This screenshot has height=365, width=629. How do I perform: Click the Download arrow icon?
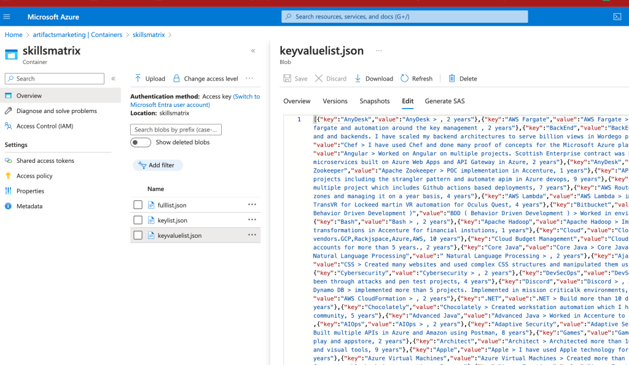click(x=357, y=78)
